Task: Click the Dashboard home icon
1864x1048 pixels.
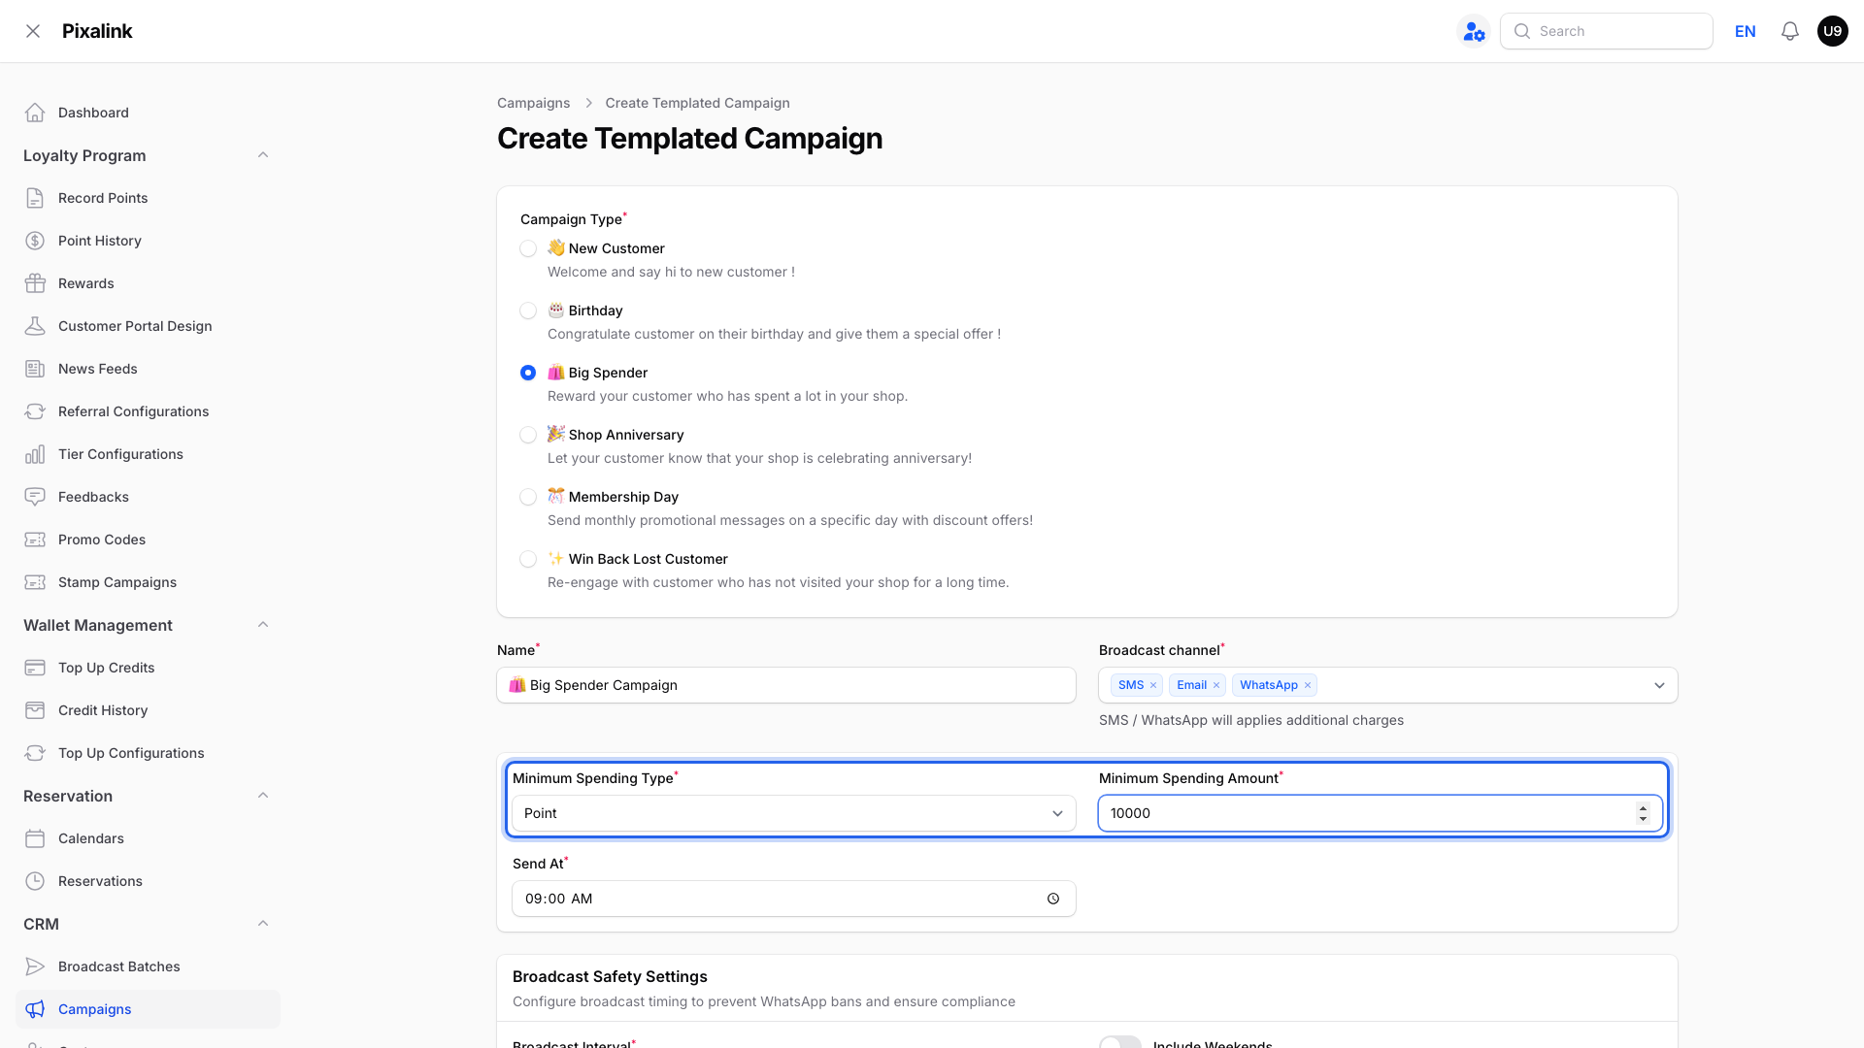Action: pyautogui.click(x=35, y=113)
